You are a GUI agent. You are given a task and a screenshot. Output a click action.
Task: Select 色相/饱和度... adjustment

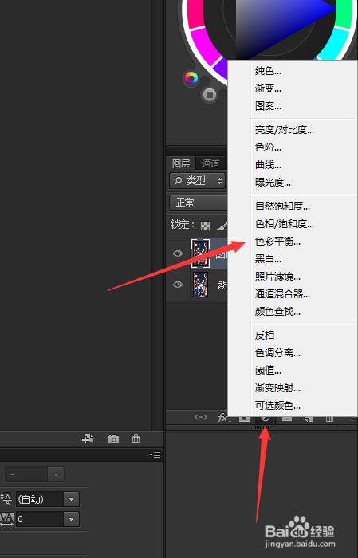[285, 223]
